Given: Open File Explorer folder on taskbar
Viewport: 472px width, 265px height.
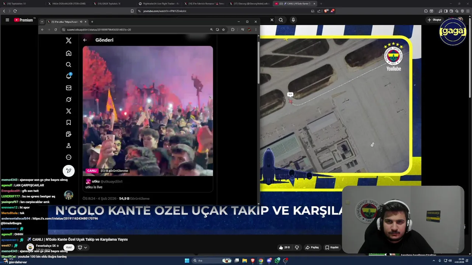Looking at the screenshot, I should tap(244, 261).
